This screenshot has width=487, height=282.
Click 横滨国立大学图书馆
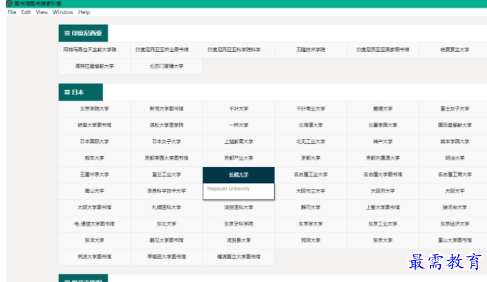point(238,256)
